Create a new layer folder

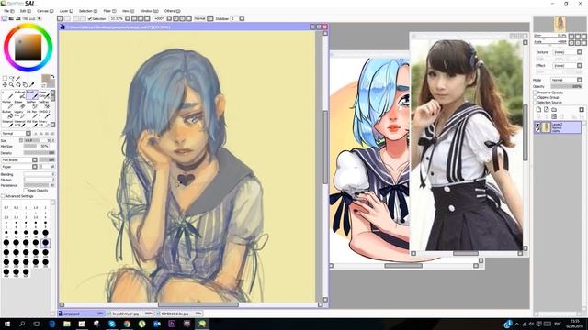[x=554, y=110]
